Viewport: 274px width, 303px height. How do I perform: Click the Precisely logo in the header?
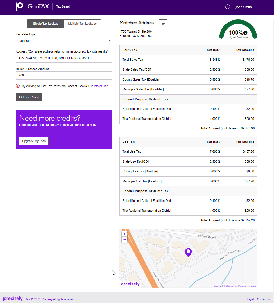(19, 7)
